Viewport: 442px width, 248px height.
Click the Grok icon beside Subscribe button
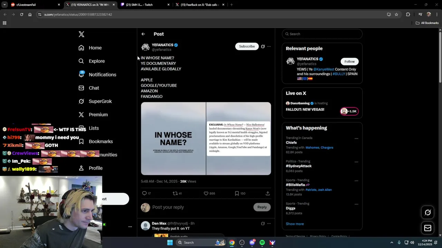(x=263, y=46)
